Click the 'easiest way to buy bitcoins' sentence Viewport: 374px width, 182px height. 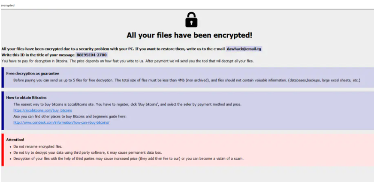click(127, 104)
